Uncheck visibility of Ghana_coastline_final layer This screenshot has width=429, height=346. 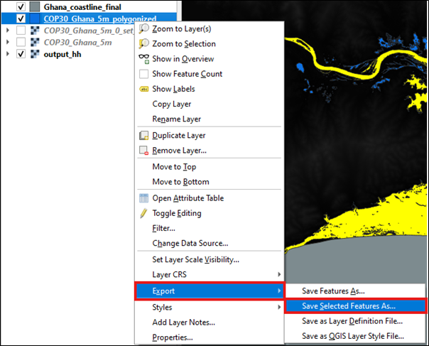[x=21, y=7]
